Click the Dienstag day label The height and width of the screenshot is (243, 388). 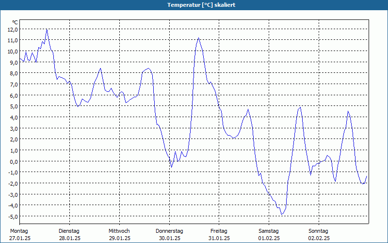(69, 231)
